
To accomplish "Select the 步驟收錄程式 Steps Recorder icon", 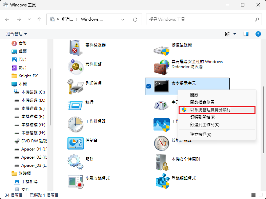I will 76,181.
